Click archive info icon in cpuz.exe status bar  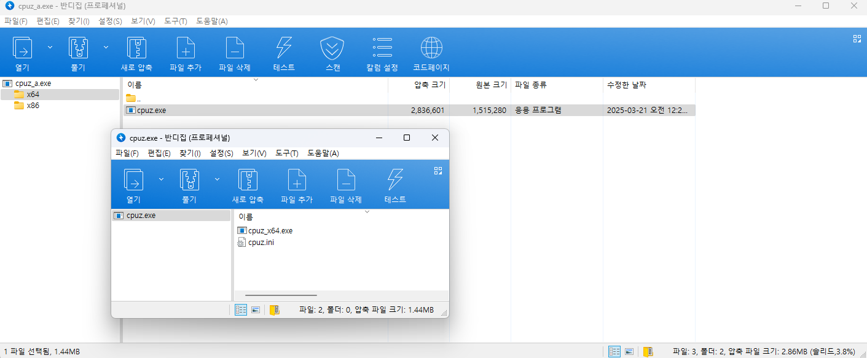275,310
